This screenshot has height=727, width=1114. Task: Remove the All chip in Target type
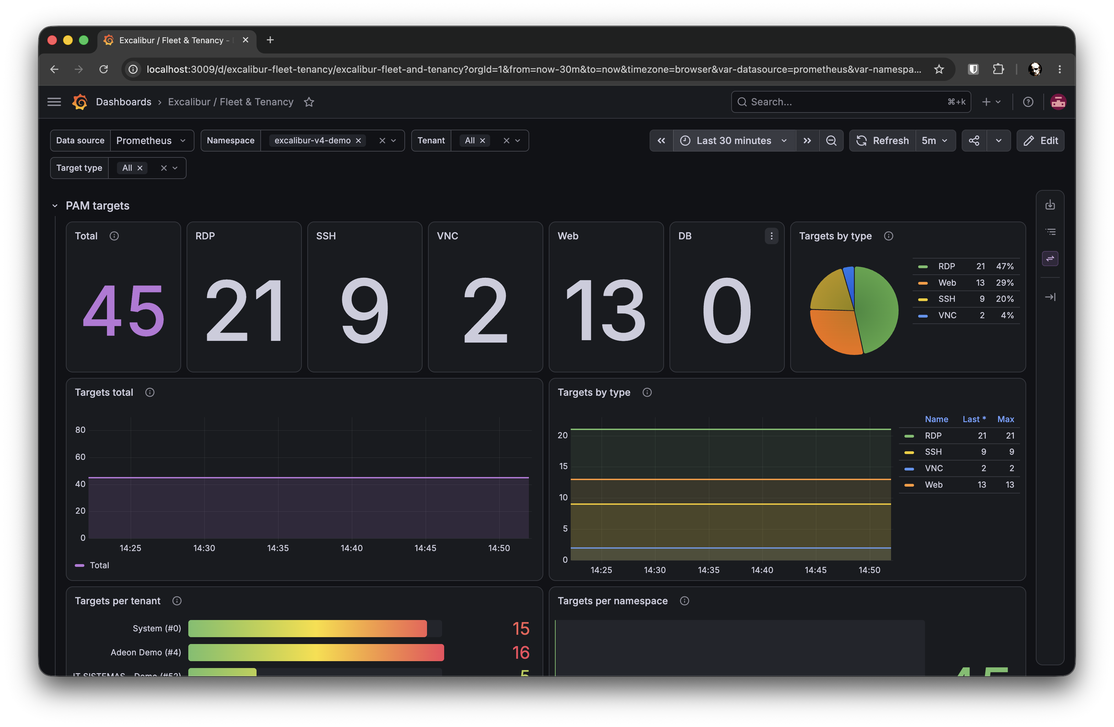(140, 168)
